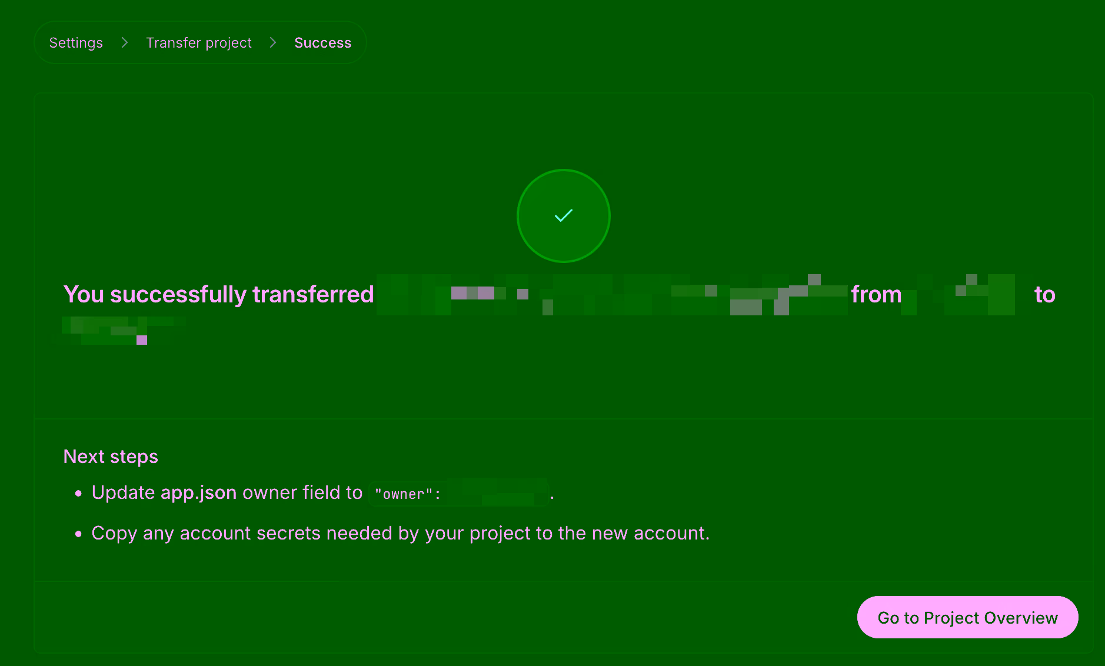Click the owner code snippet
The height and width of the screenshot is (666, 1105).
(x=459, y=494)
